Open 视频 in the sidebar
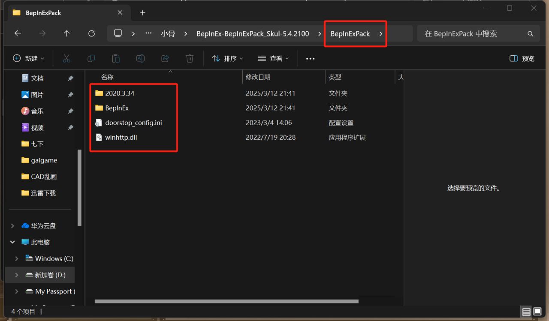Viewport: 549px width, 321px height. pos(37,128)
